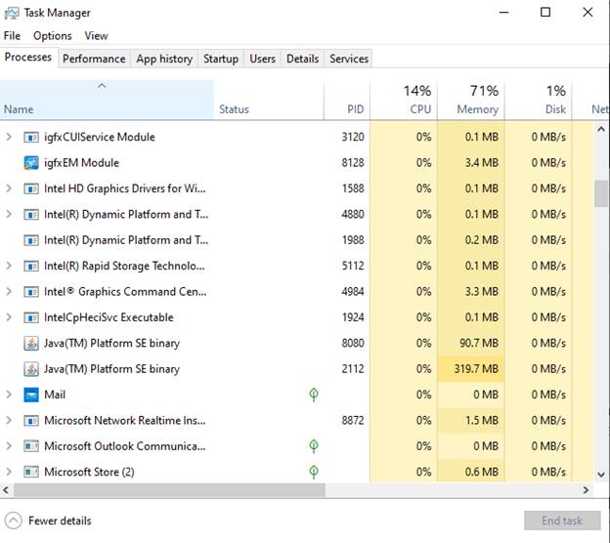Click the Microsoft Store process icon

[x=31, y=472]
